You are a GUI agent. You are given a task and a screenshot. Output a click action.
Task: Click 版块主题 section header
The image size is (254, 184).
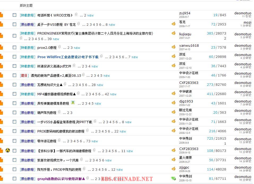26,6
